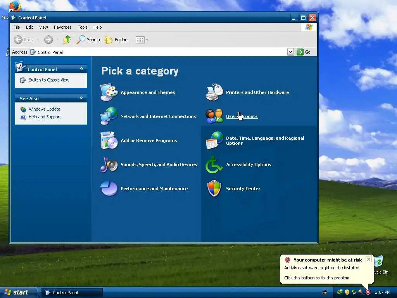
Task: Click the Security Center text link
Action: 243,189
